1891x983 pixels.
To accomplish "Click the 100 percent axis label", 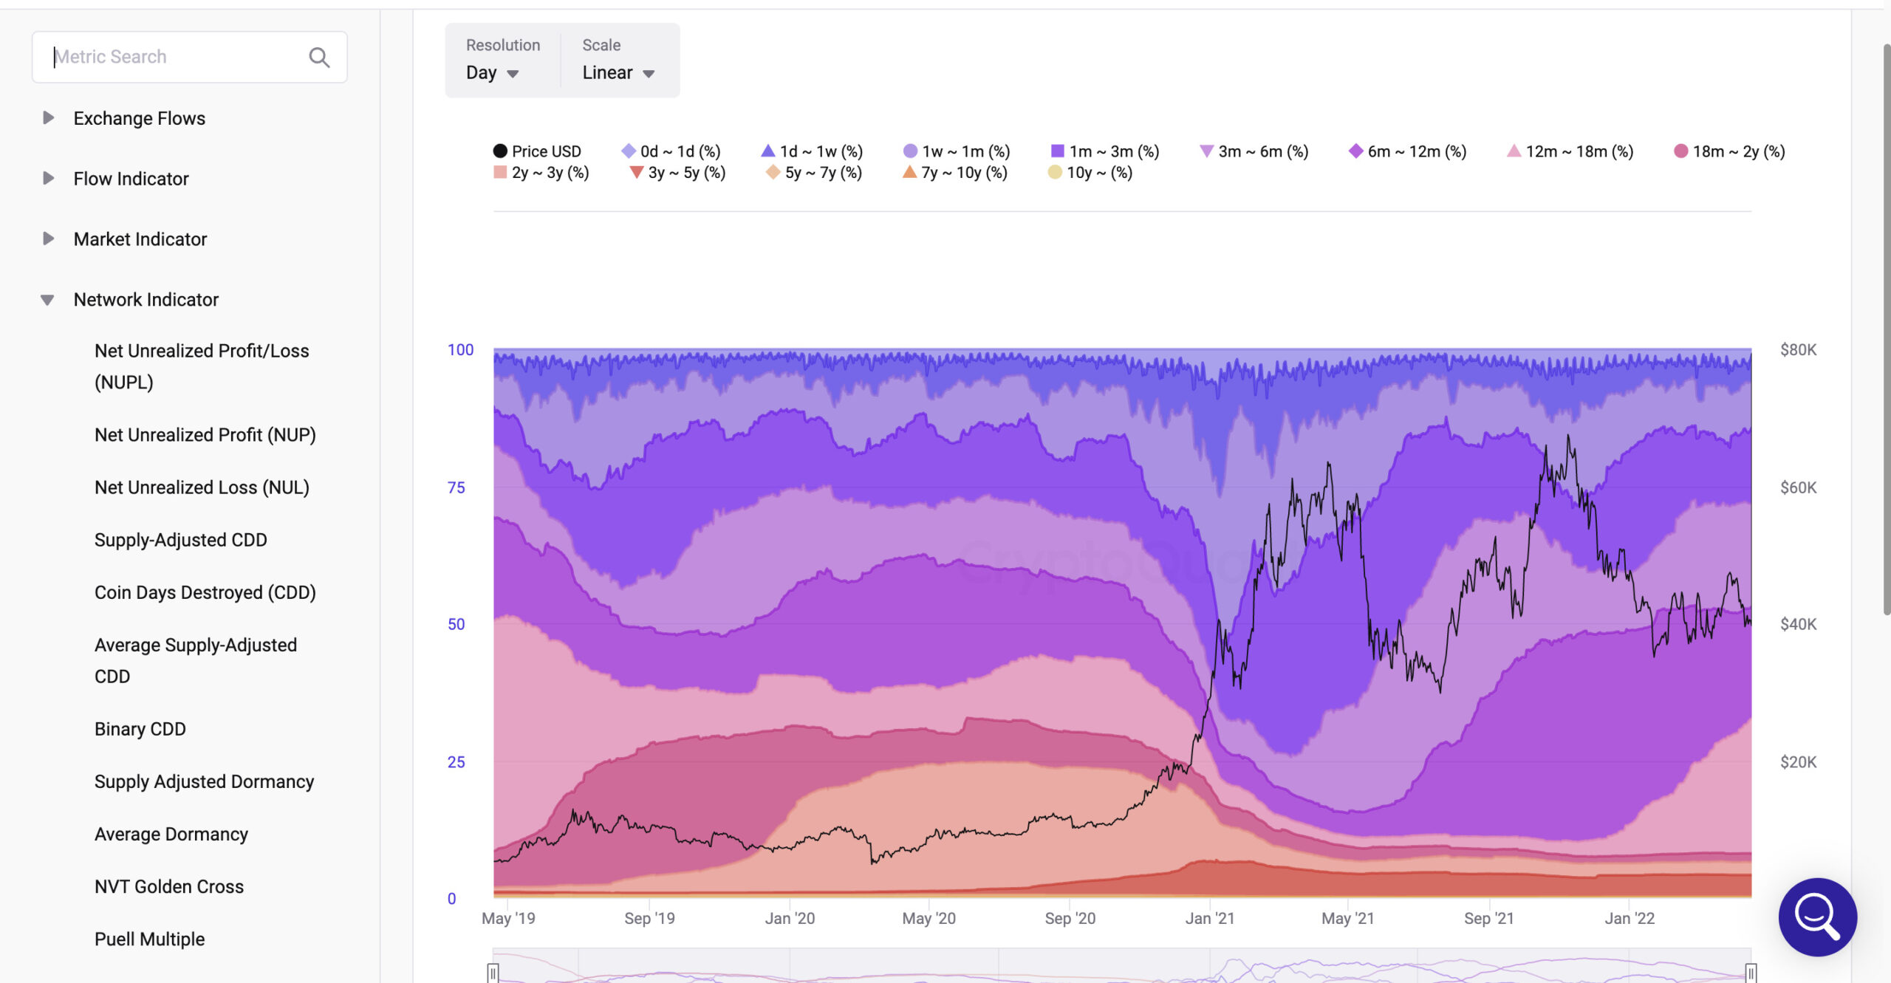I will pos(460,349).
